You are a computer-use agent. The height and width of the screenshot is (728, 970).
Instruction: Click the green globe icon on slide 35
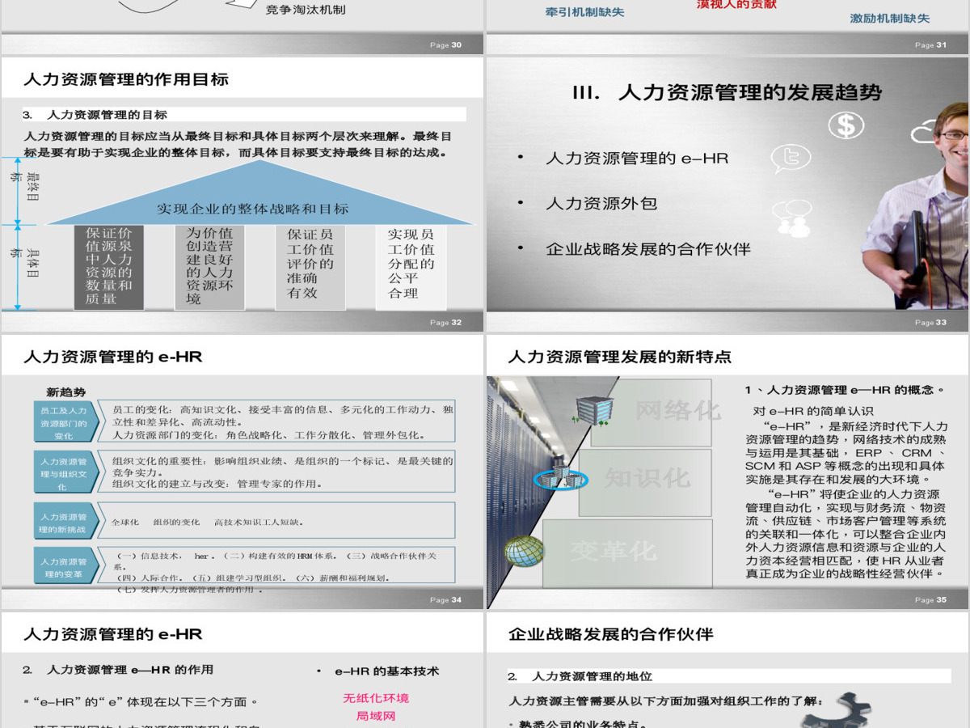523,551
